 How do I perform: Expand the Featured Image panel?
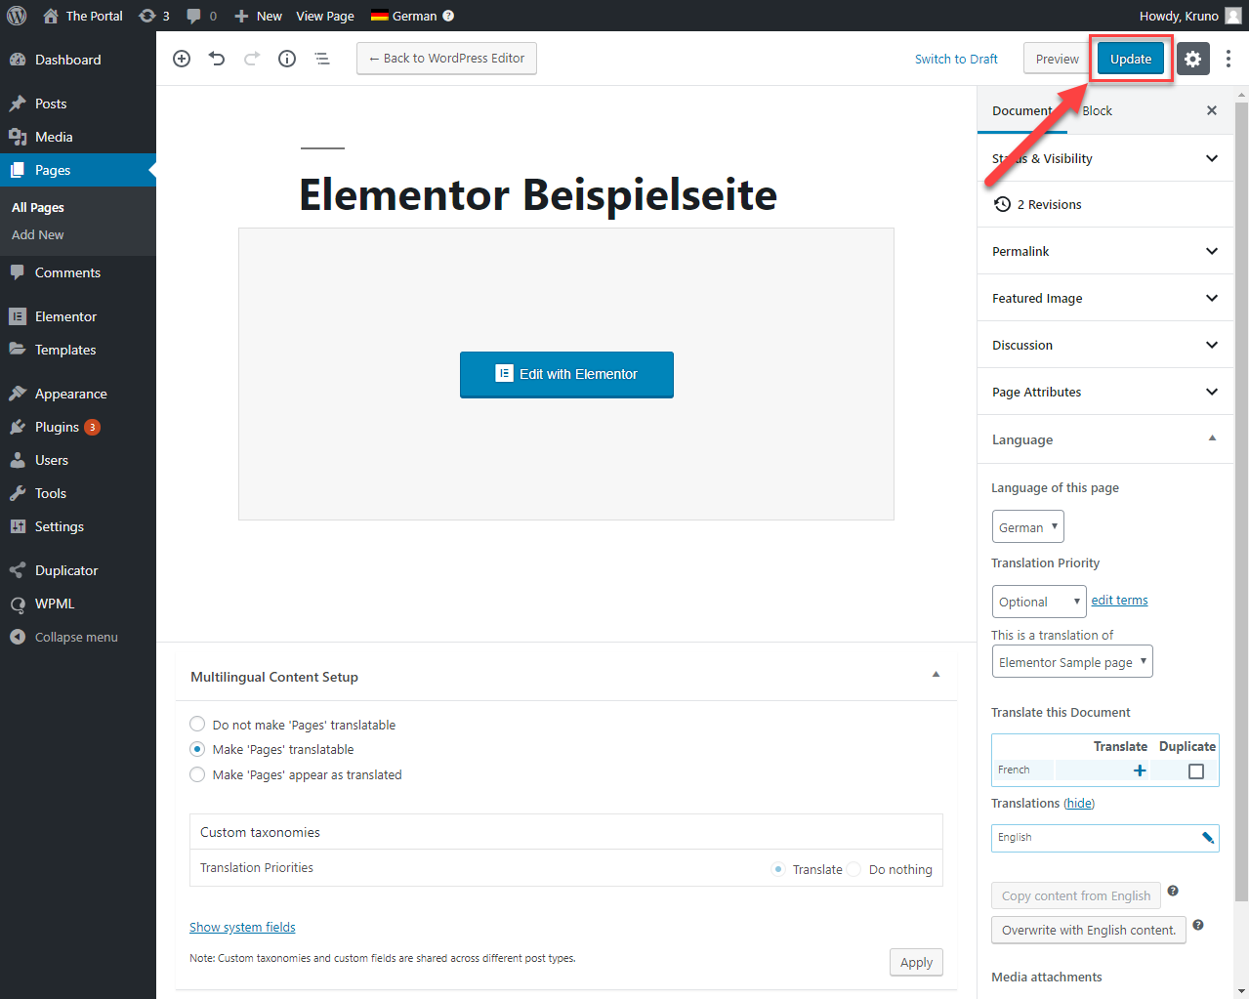[1105, 298]
